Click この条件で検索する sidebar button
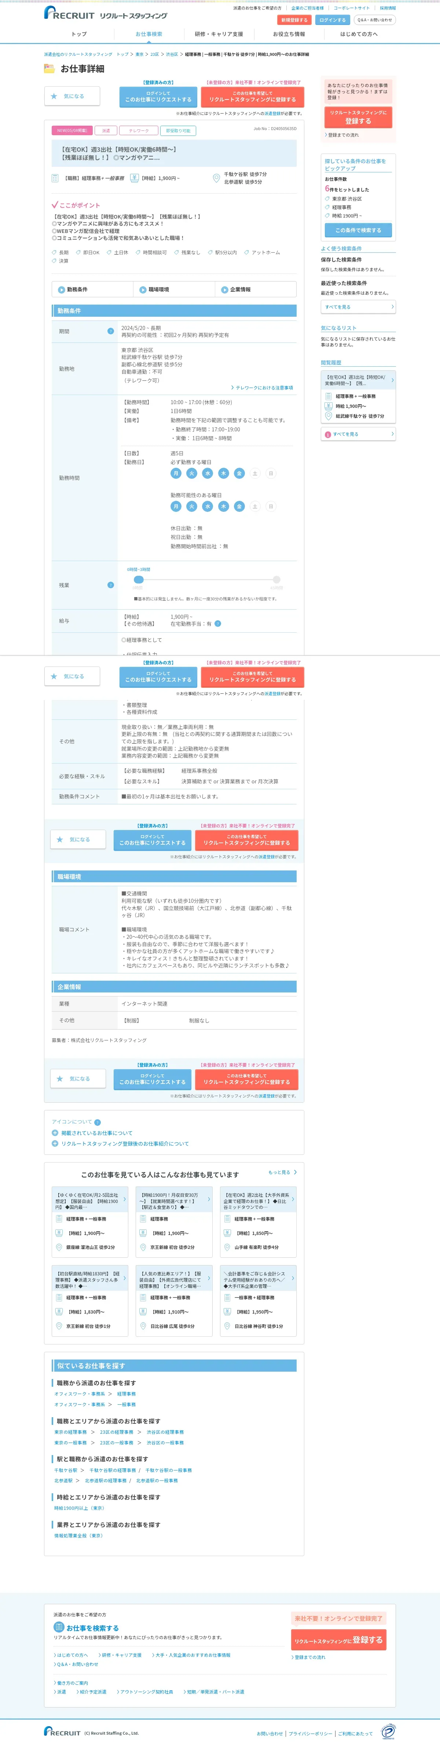This screenshot has width=440, height=1749. [x=358, y=230]
